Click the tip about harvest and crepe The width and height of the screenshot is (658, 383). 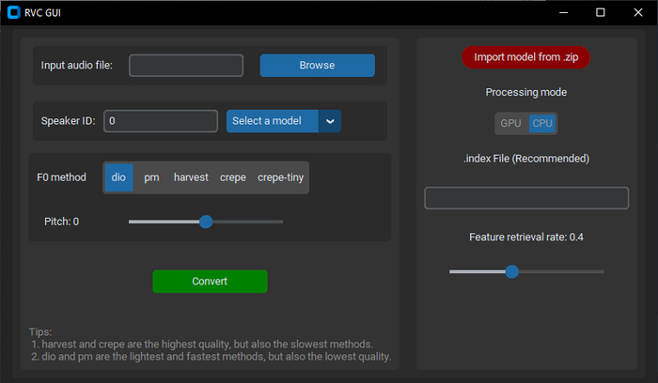pos(202,345)
